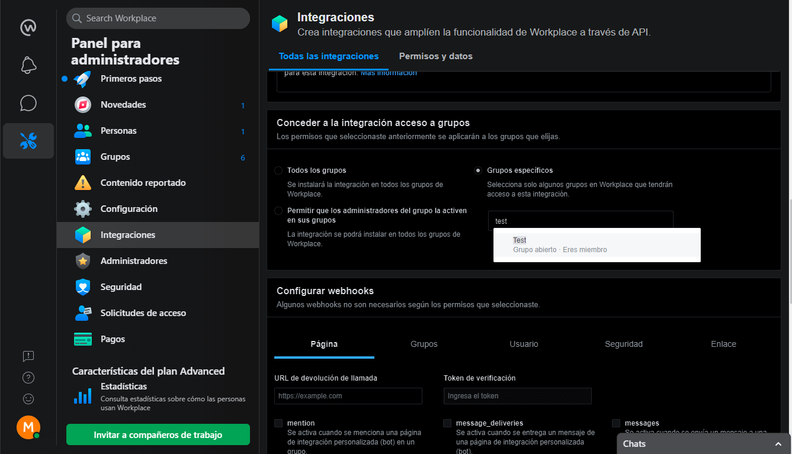The image size is (792, 454).
Task: Click the Grupos count badge 6
Action: (x=243, y=158)
